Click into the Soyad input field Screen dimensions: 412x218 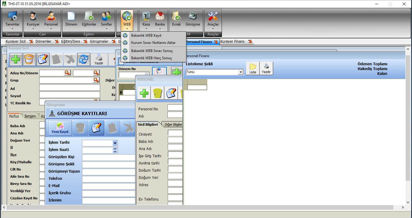(x=69, y=95)
